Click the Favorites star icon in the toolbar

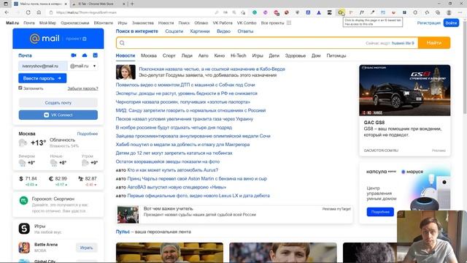click(427, 12)
